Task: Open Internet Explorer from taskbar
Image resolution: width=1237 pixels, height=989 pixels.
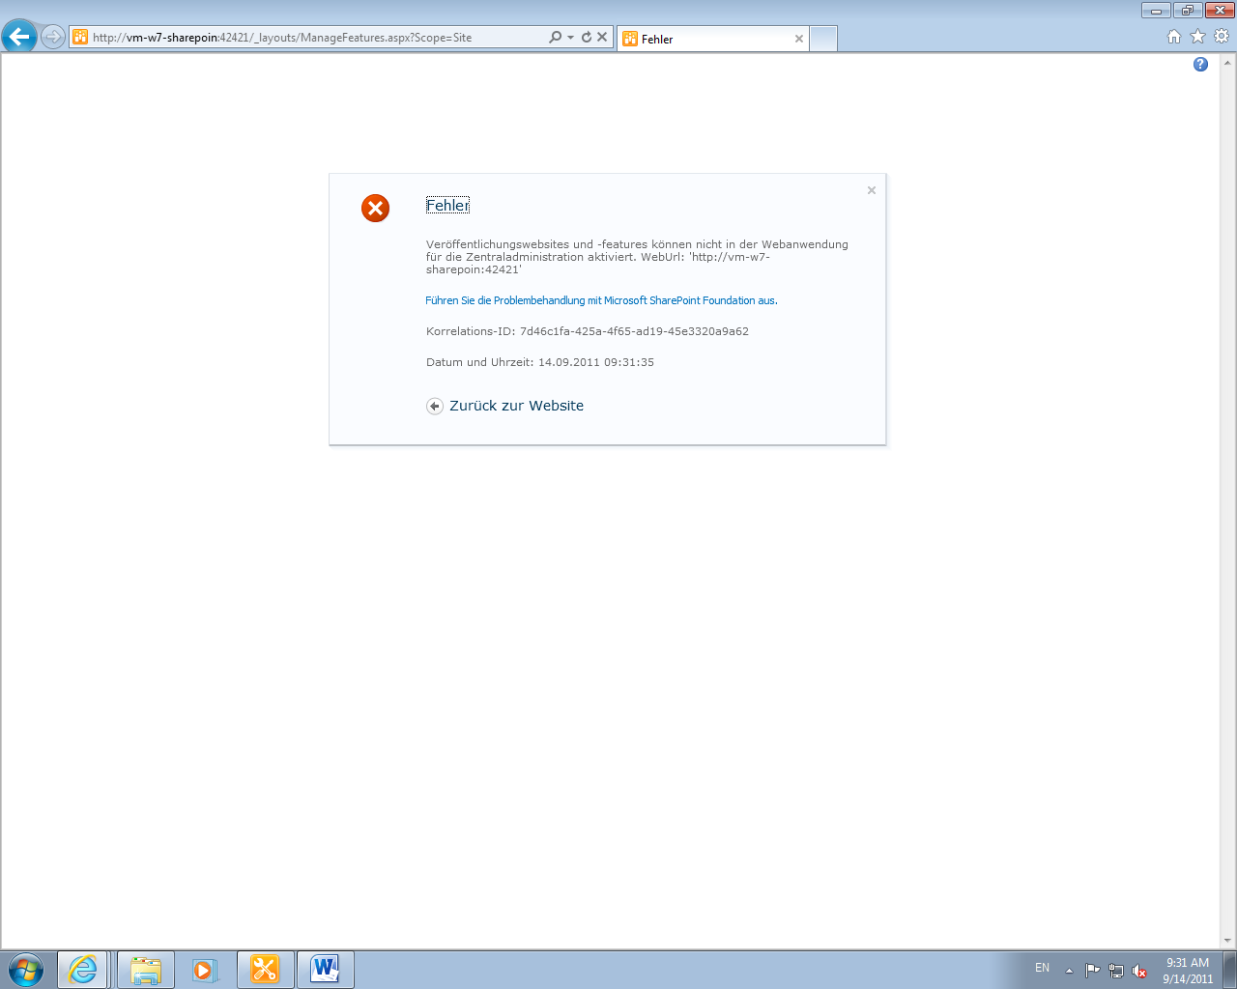Action: click(83, 970)
